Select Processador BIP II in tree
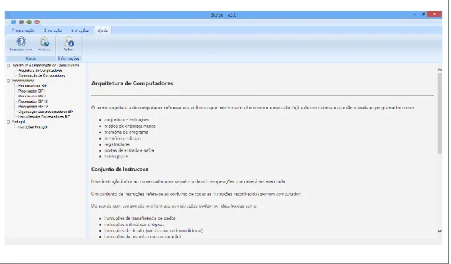 [x=32, y=96]
